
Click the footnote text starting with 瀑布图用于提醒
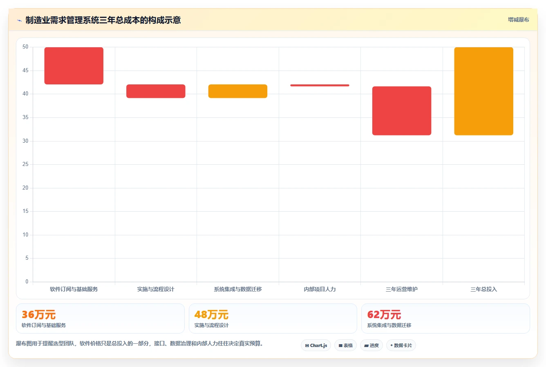tap(139, 343)
